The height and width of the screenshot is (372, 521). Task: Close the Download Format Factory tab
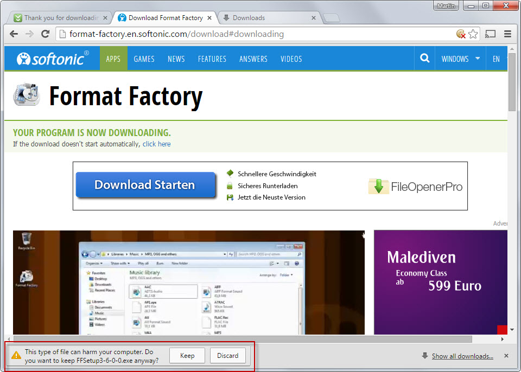click(209, 18)
